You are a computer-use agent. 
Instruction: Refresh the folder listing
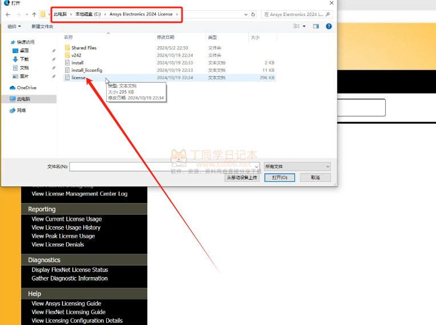pyautogui.click(x=253, y=14)
